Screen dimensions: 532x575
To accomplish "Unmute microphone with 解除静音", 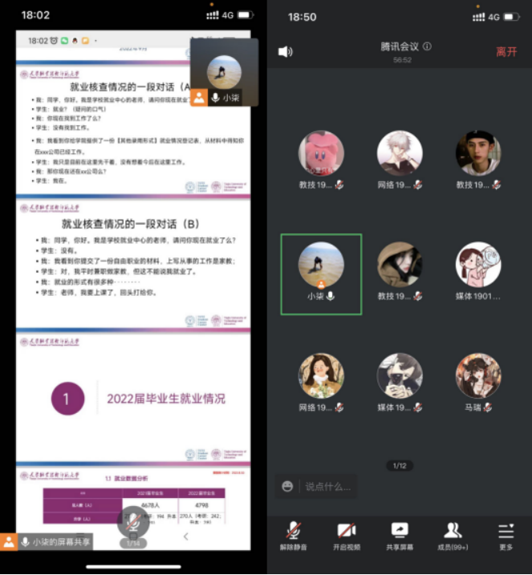I will tap(294, 535).
